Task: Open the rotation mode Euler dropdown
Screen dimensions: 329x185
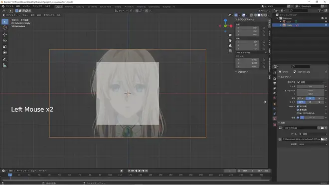Action: (x=251, y=52)
